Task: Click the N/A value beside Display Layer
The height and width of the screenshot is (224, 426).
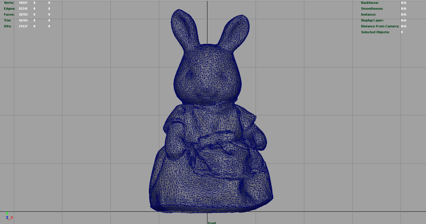Action: (x=404, y=20)
